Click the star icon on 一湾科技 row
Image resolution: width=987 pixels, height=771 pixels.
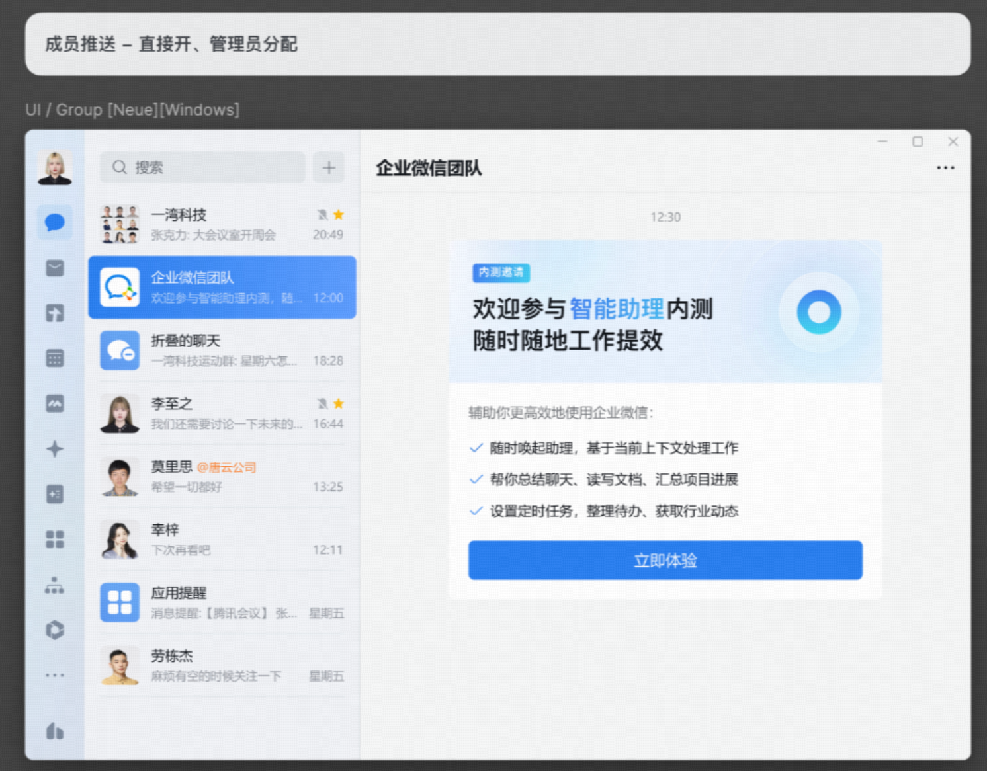339,214
